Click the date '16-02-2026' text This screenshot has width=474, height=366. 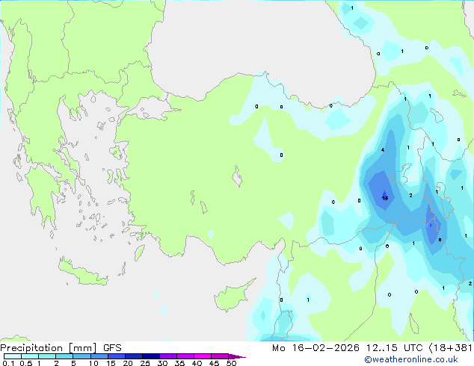click(x=325, y=348)
